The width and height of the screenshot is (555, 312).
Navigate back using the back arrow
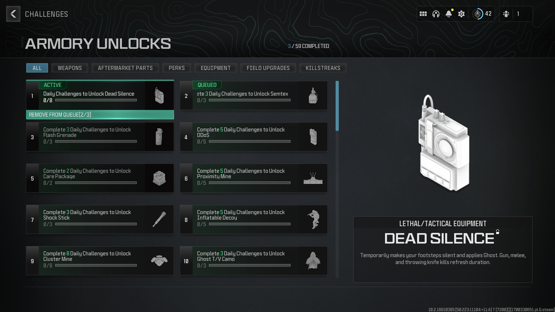pos(13,14)
